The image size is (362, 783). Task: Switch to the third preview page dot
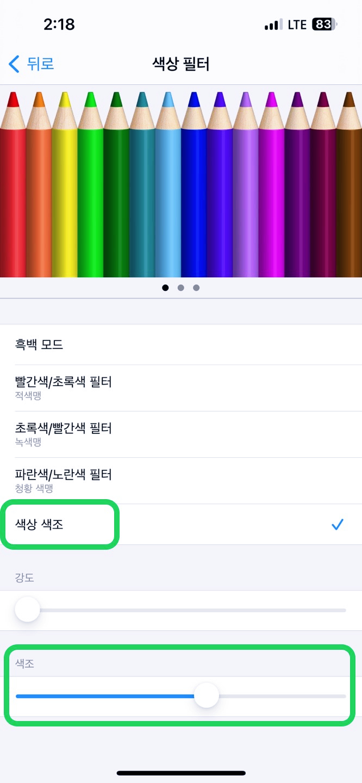[196, 288]
